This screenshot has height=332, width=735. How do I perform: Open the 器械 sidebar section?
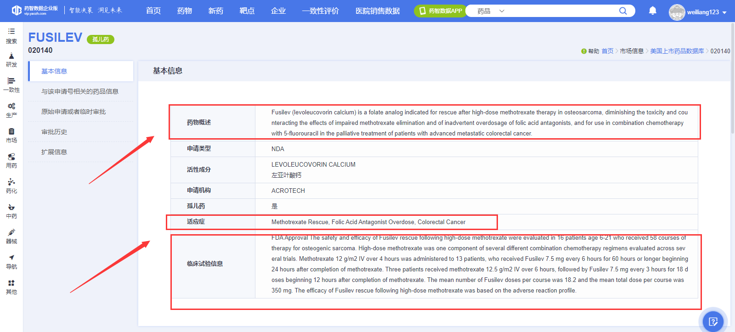(11, 236)
